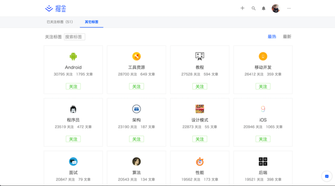
Task: Follow the 程序员 tag
Action: [x=73, y=139]
